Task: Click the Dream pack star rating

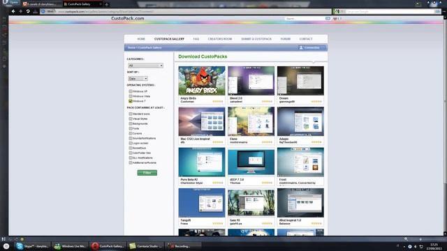Action: (316, 101)
